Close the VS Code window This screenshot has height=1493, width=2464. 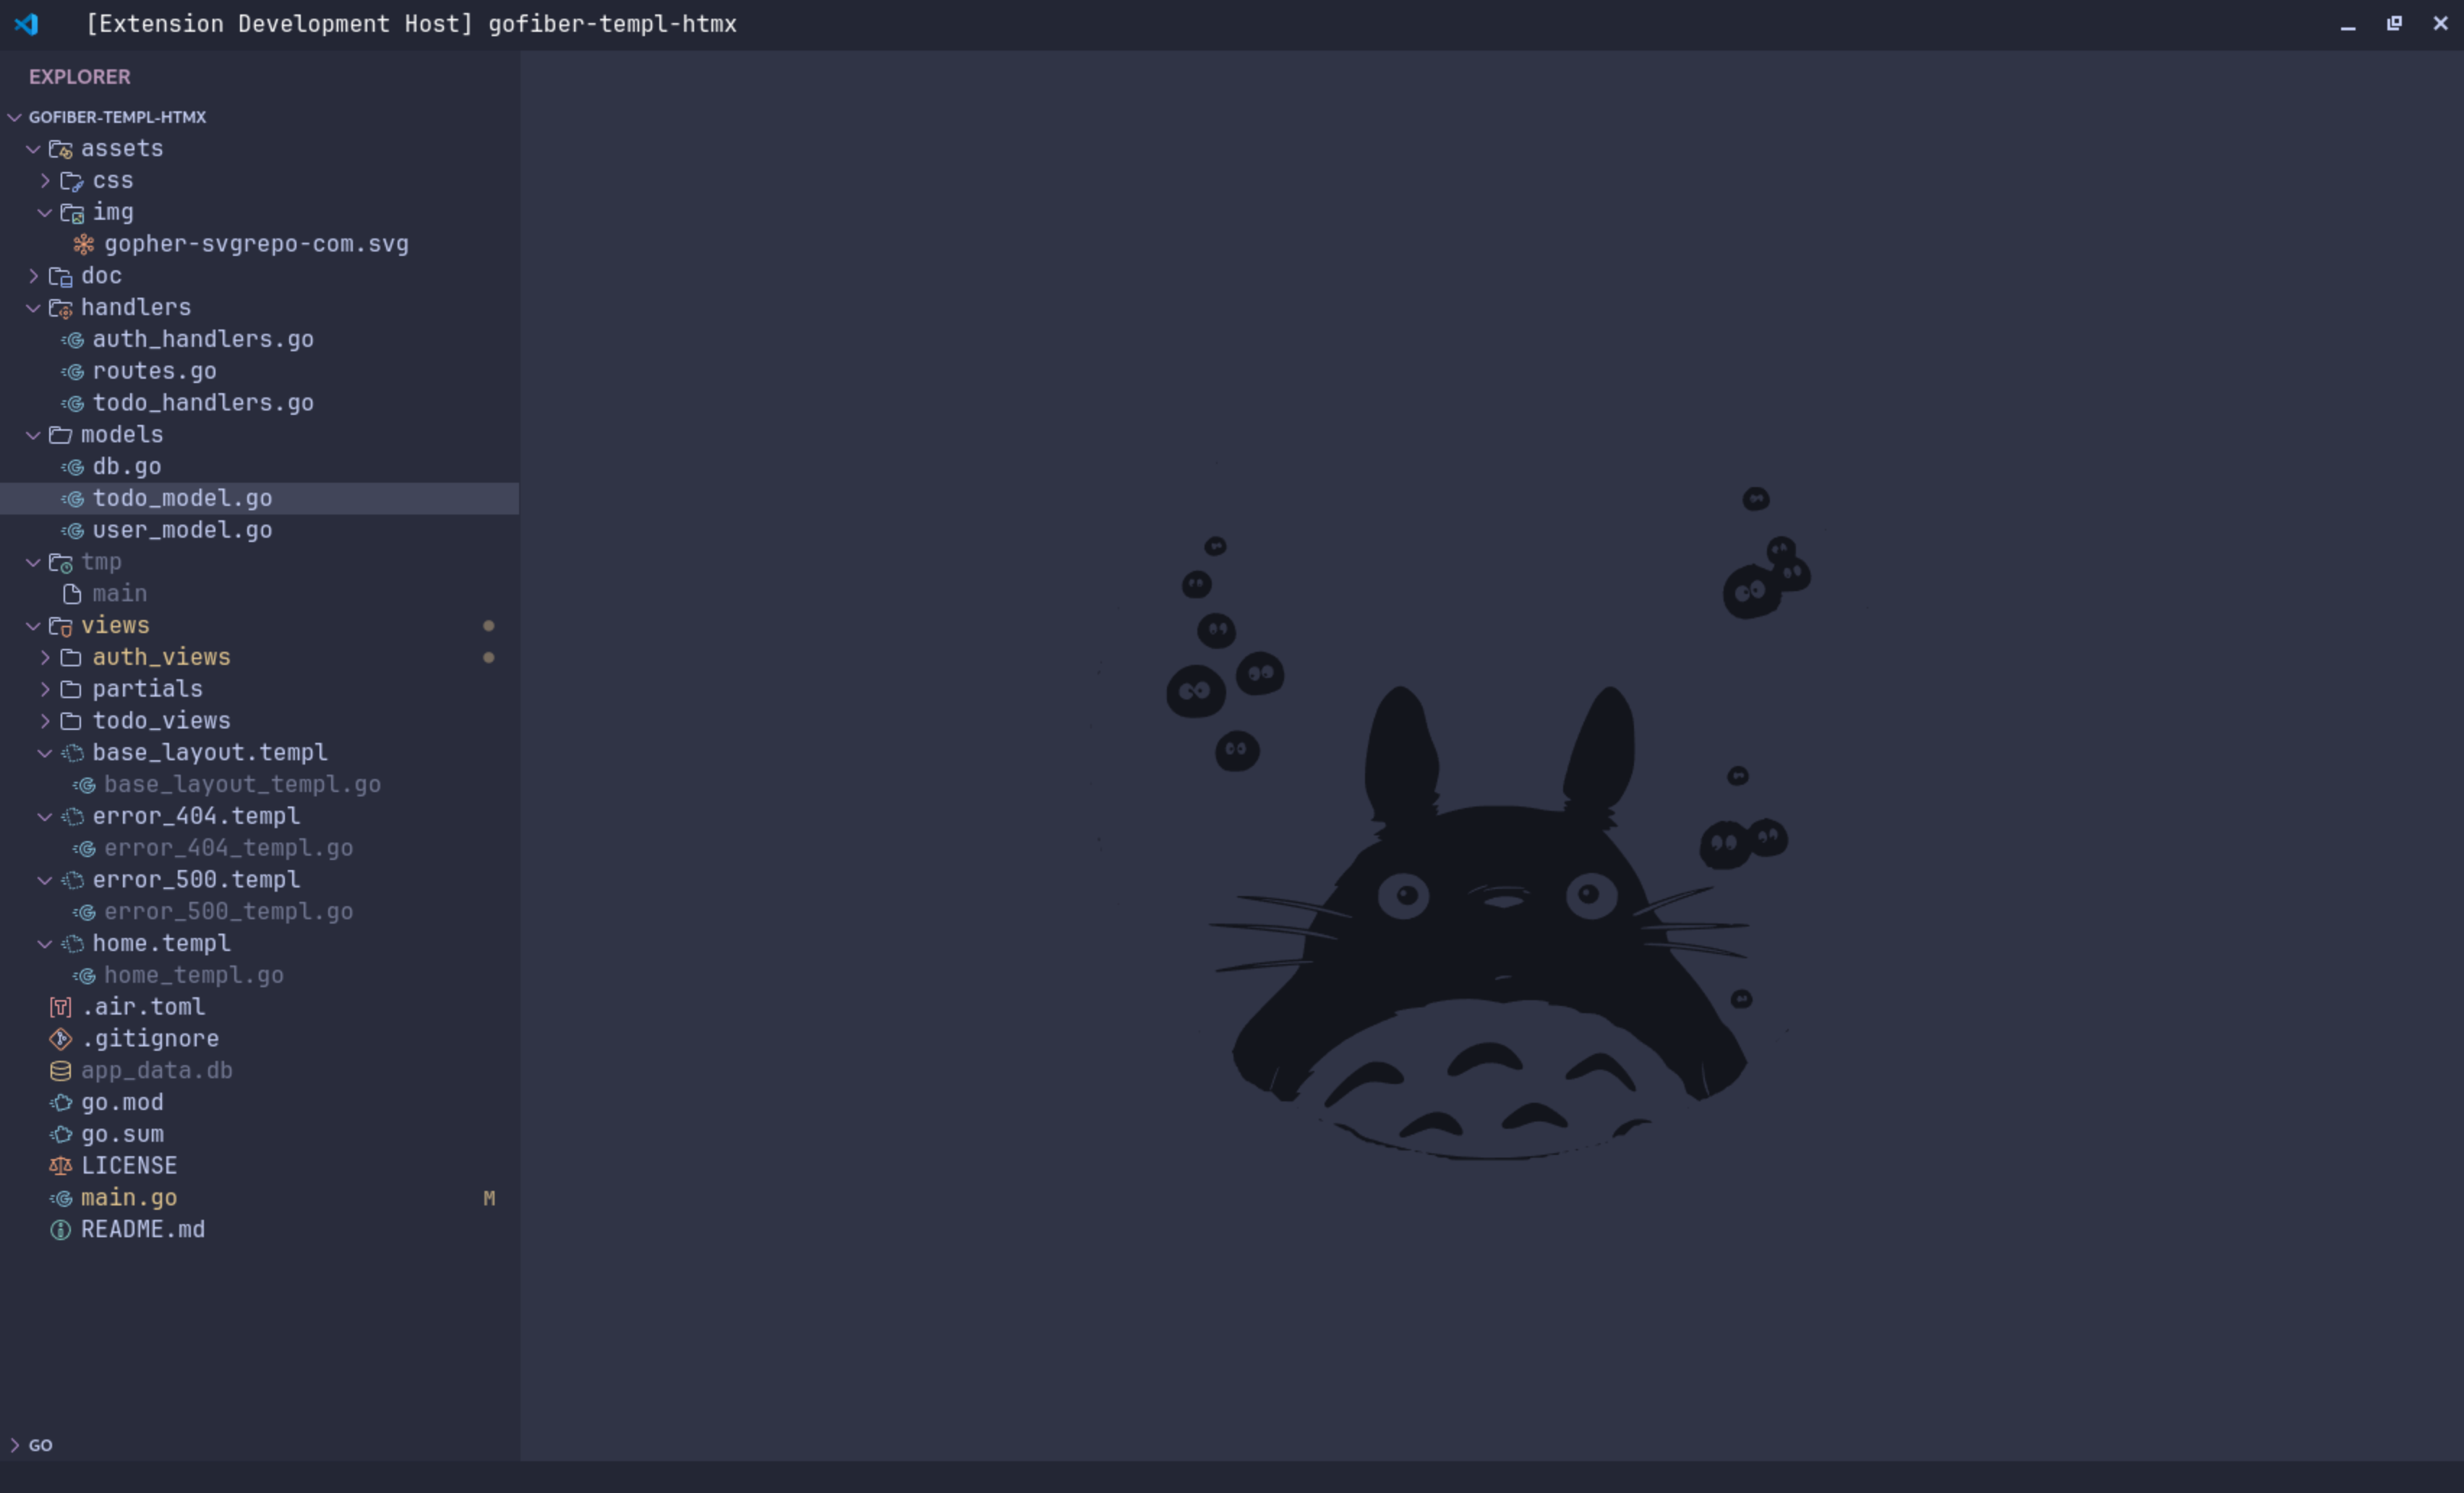(2440, 23)
